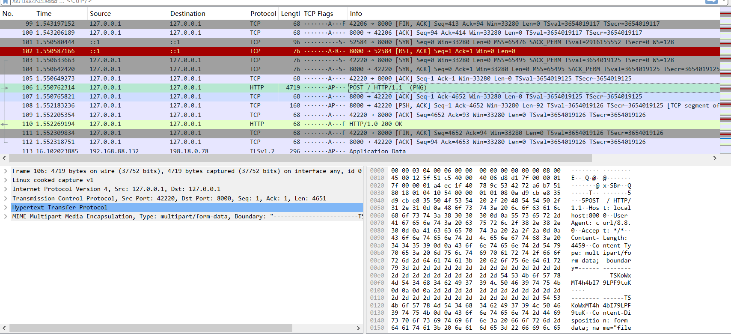Click the Info column header

coord(533,13)
